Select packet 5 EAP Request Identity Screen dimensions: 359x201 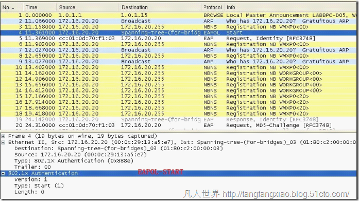tap(178, 39)
